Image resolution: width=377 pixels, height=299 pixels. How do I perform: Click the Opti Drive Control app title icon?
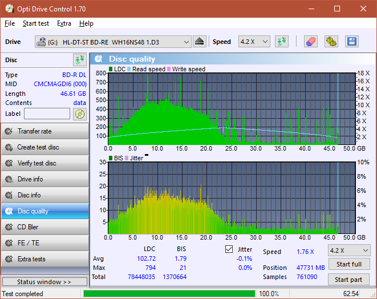(x=10, y=9)
